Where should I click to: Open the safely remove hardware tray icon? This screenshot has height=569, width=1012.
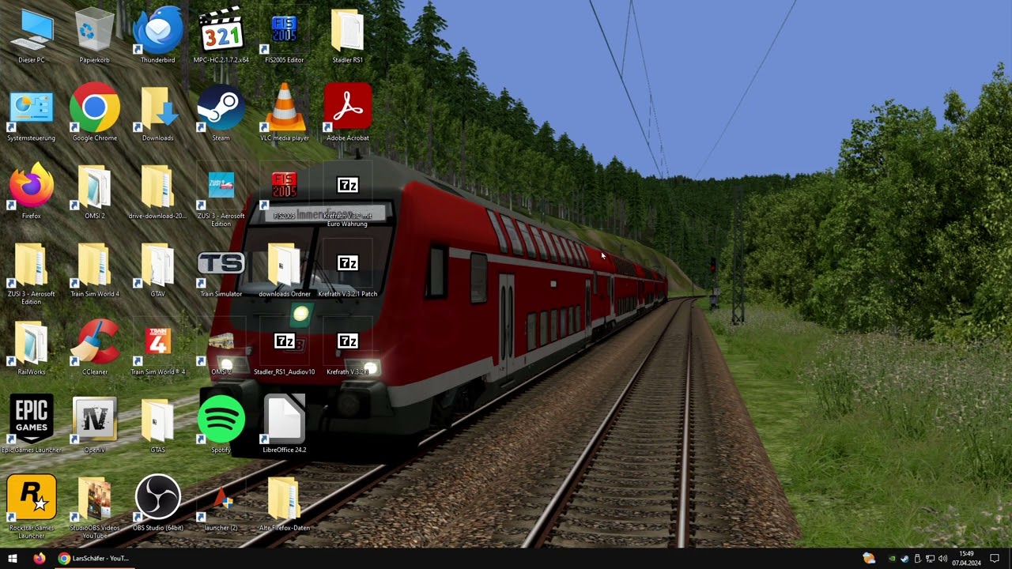click(x=918, y=559)
